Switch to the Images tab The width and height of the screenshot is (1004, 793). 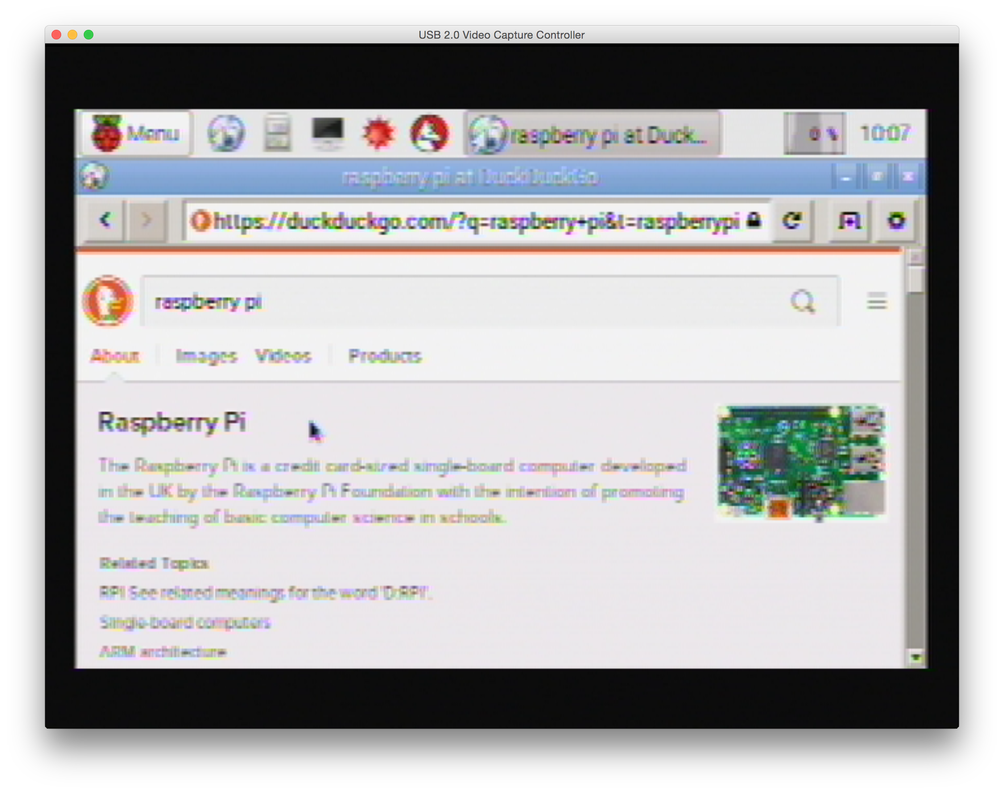(x=206, y=356)
